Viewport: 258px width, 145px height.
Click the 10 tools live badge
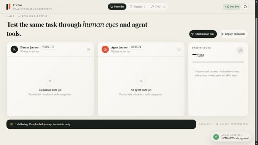tap(232, 7)
